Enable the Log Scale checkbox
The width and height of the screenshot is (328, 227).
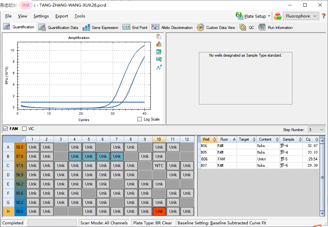pyautogui.click(x=140, y=119)
